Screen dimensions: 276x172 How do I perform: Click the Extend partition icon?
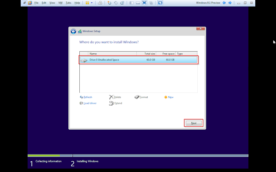tap(111, 104)
